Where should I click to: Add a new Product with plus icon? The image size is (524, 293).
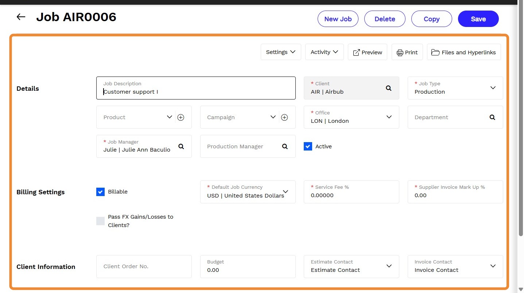[181, 117]
